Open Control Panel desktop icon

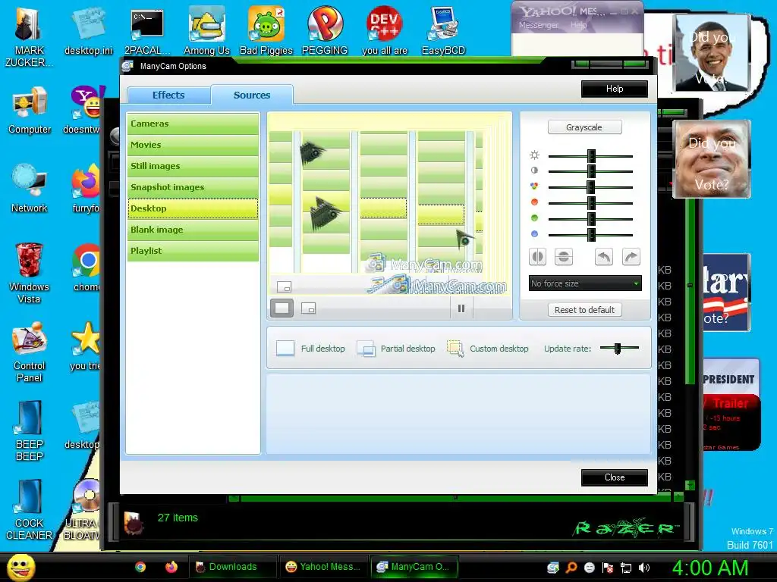[x=30, y=352]
